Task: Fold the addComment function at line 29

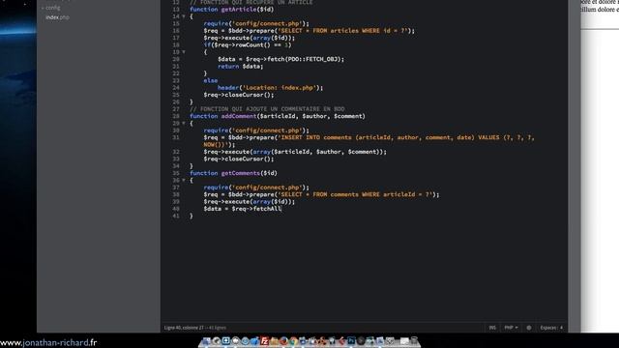Action: tap(184, 124)
